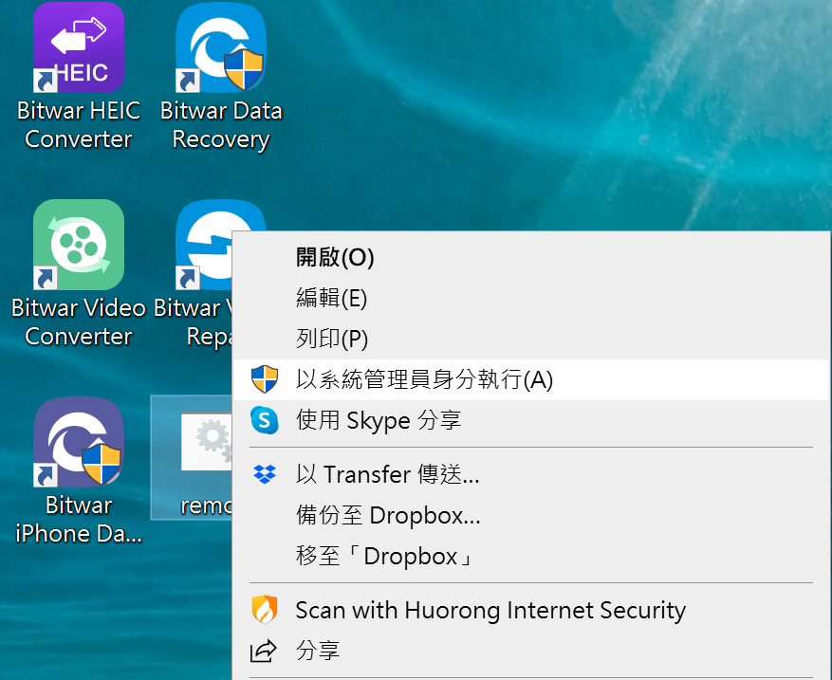Click the Skype logo icon in the menu

[265, 421]
